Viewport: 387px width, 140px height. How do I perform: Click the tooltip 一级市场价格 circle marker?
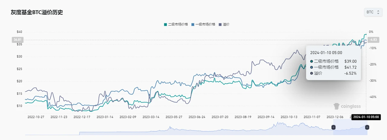click(312, 67)
